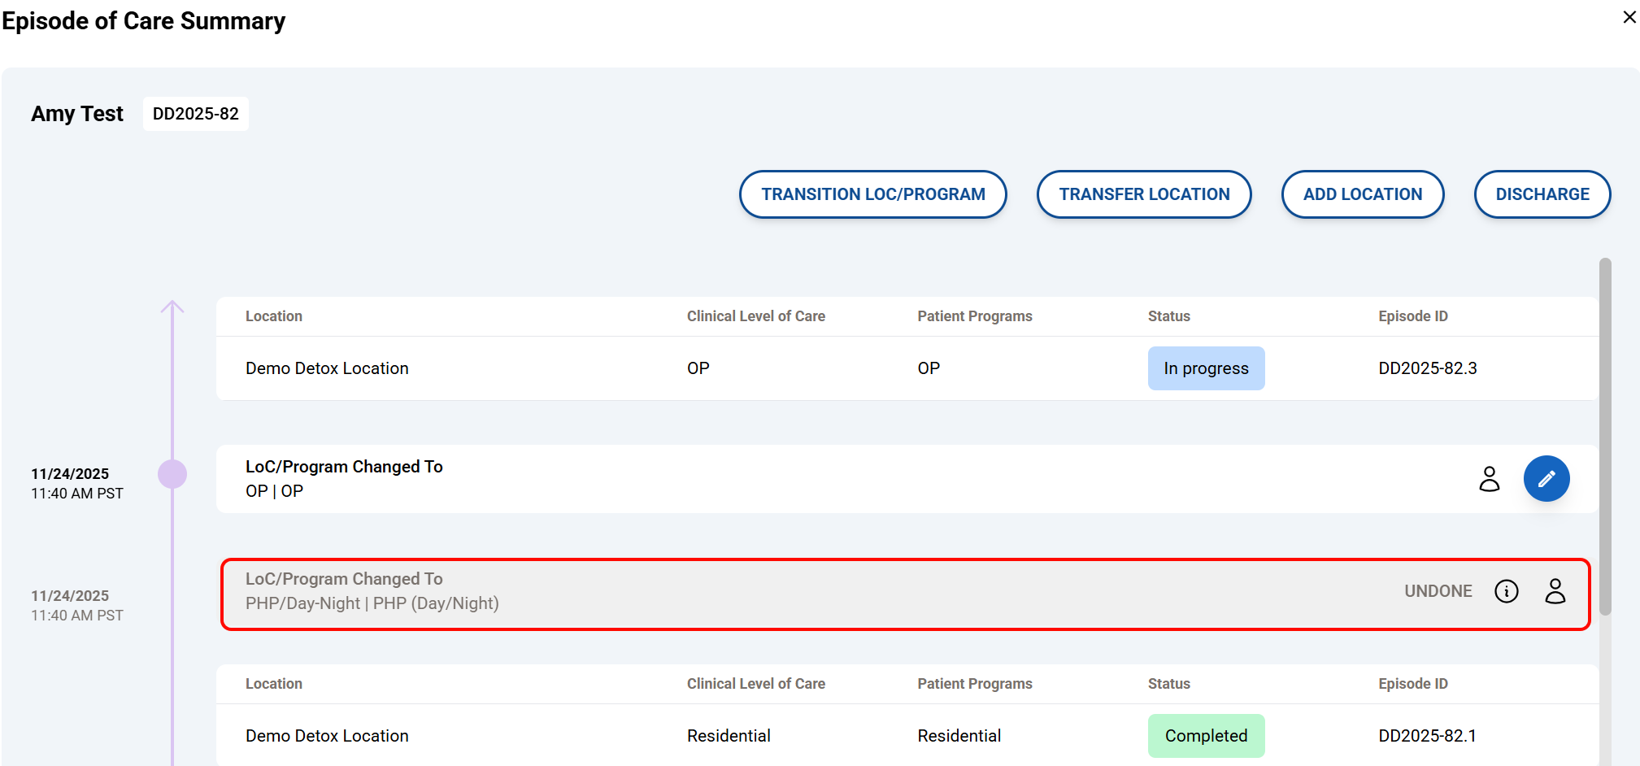This screenshot has width=1640, height=766.
Task: Click the Completed status badge
Action: (1205, 736)
